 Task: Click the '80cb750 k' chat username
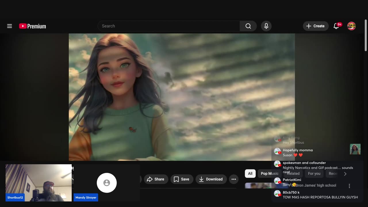coord(291,192)
